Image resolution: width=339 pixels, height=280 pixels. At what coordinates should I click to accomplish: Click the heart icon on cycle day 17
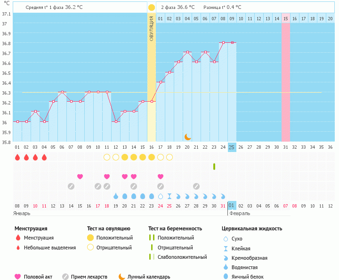pos(161,176)
